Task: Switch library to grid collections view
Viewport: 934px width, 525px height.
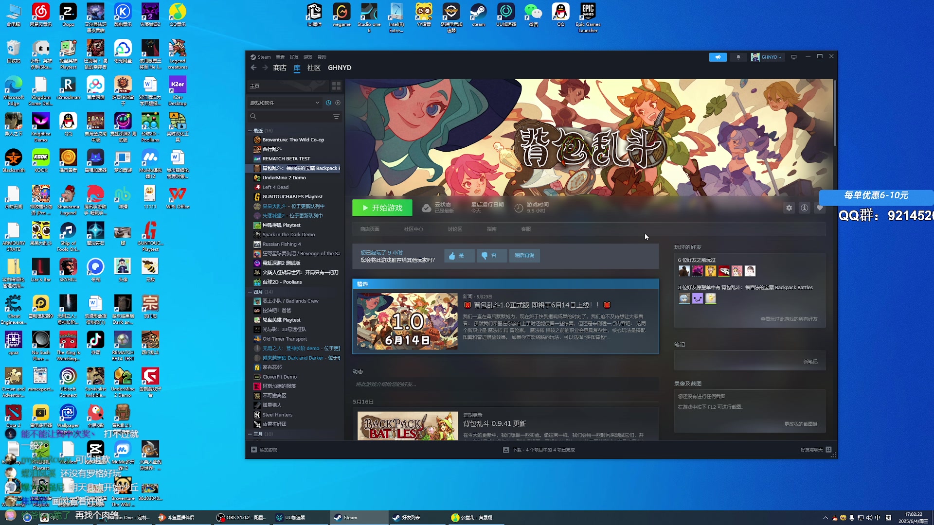Action: 336,86
